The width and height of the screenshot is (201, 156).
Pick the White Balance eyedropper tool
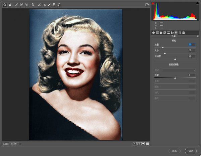16,5
